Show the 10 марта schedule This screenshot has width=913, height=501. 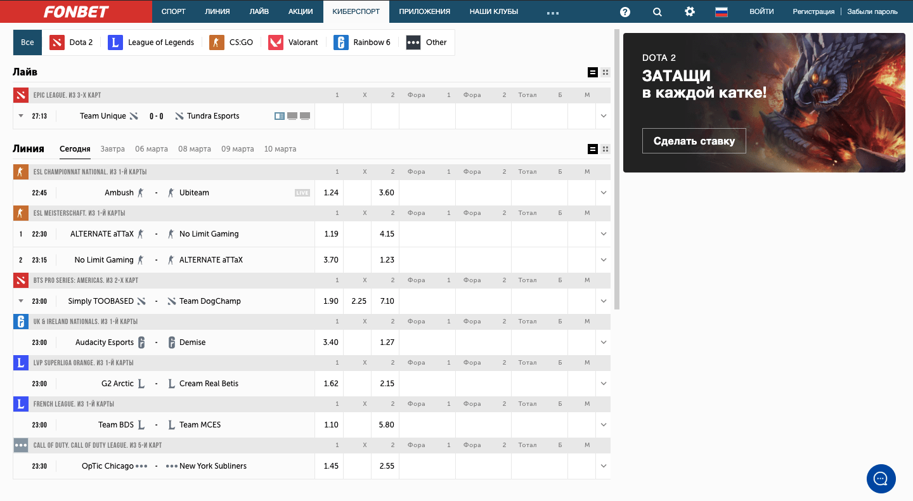[280, 149]
